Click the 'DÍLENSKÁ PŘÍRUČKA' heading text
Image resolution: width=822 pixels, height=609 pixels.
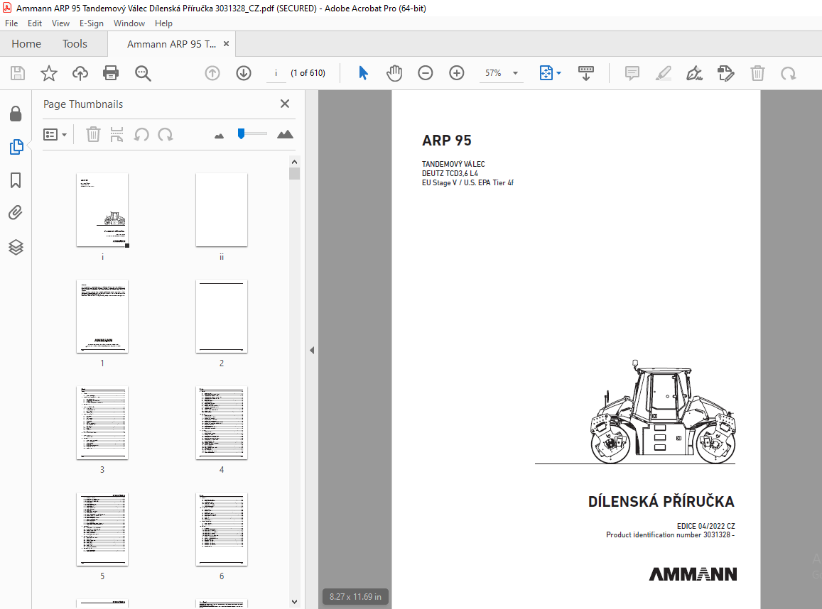(661, 501)
